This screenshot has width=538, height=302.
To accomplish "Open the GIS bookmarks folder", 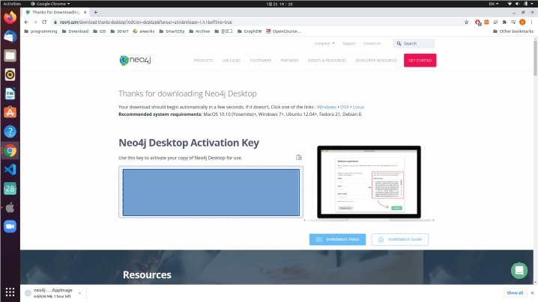I will [x=100, y=31].
